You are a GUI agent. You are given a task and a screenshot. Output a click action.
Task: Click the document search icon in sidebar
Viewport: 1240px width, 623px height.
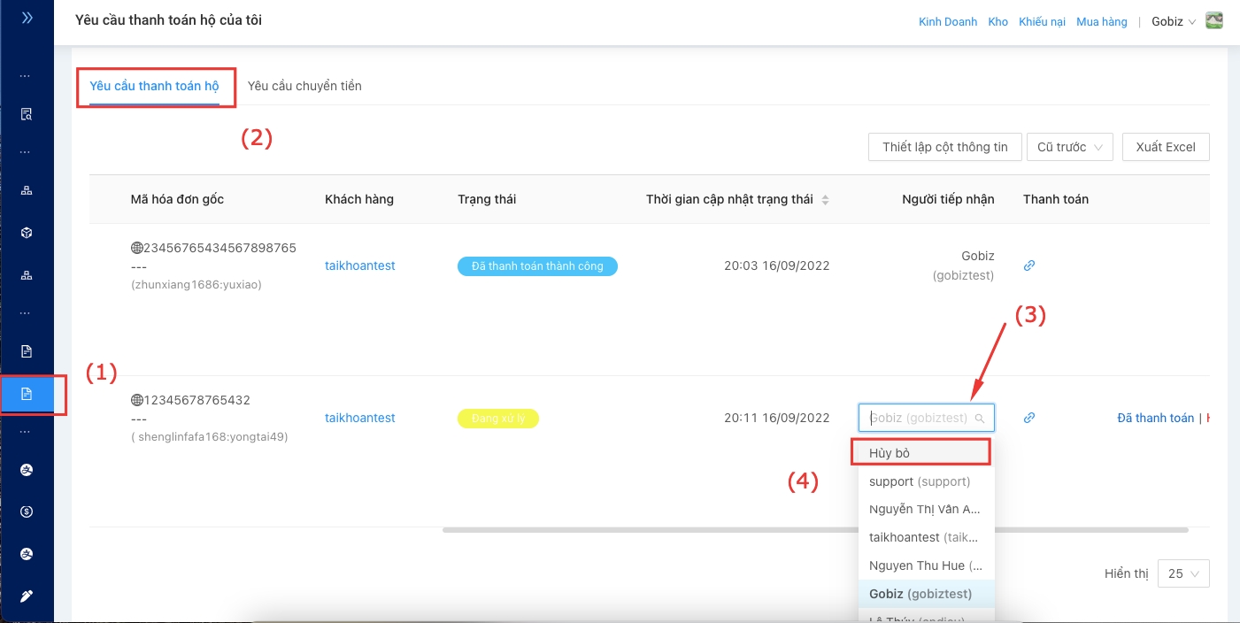pyautogui.click(x=27, y=114)
